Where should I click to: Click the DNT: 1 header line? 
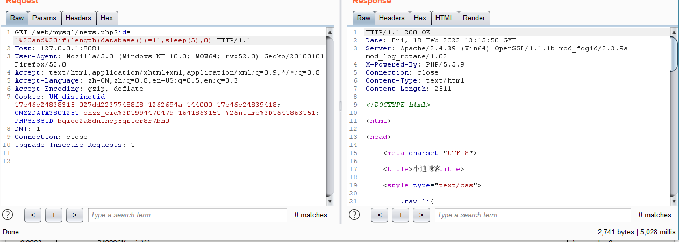click(27, 129)
